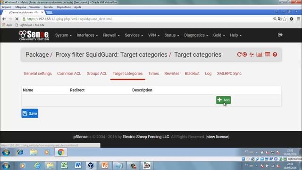302x170 pixels.
Task: Click the Excel icon in the host taskbar
Action: pos(64,166)
